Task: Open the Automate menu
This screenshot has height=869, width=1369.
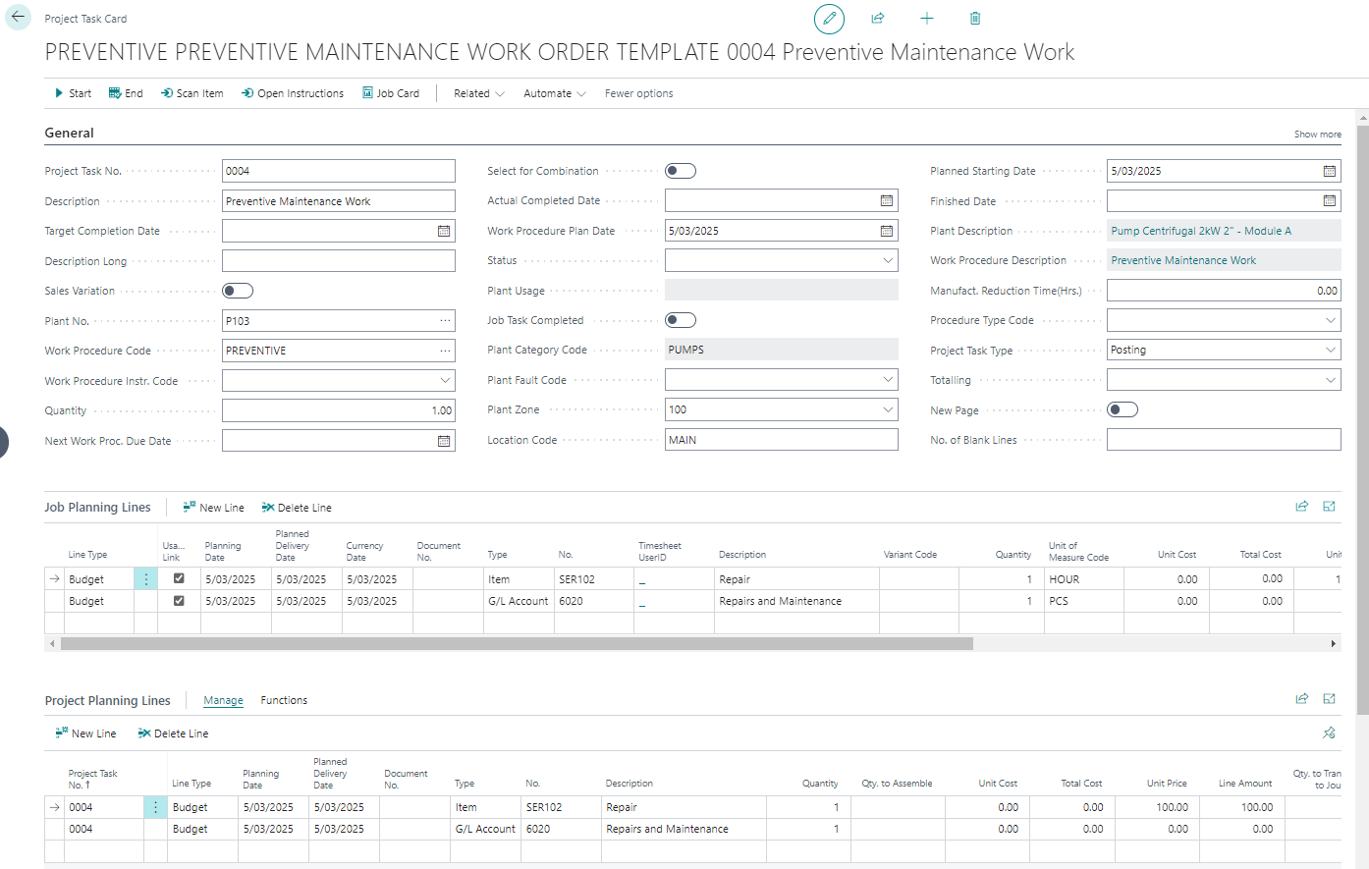Action: click(x=555, y=93)
